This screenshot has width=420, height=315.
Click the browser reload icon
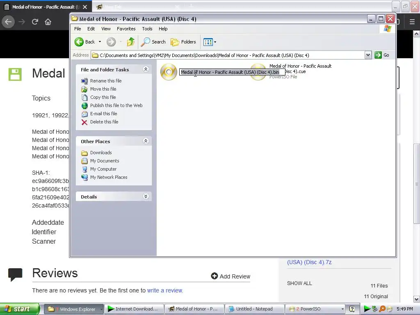[x=35, y=22]
